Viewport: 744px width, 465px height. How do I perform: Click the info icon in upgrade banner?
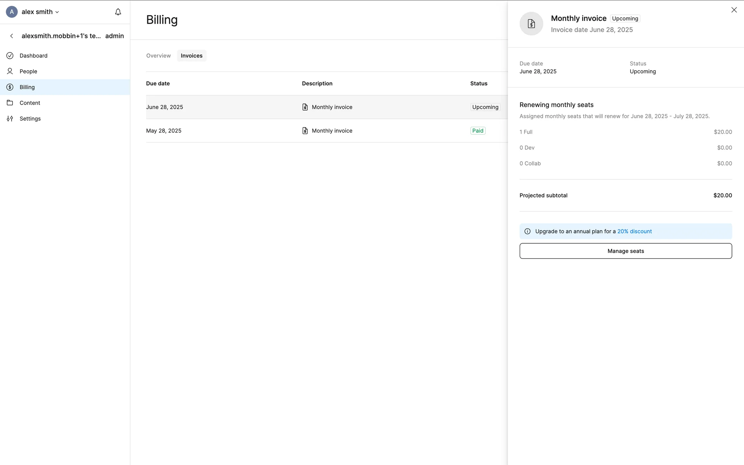click(x=527, y=231)
